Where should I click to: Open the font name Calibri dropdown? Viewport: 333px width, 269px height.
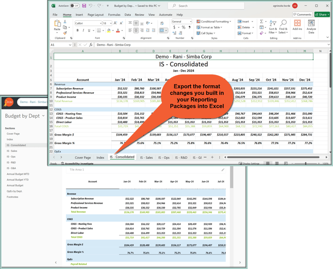(101, 23)
